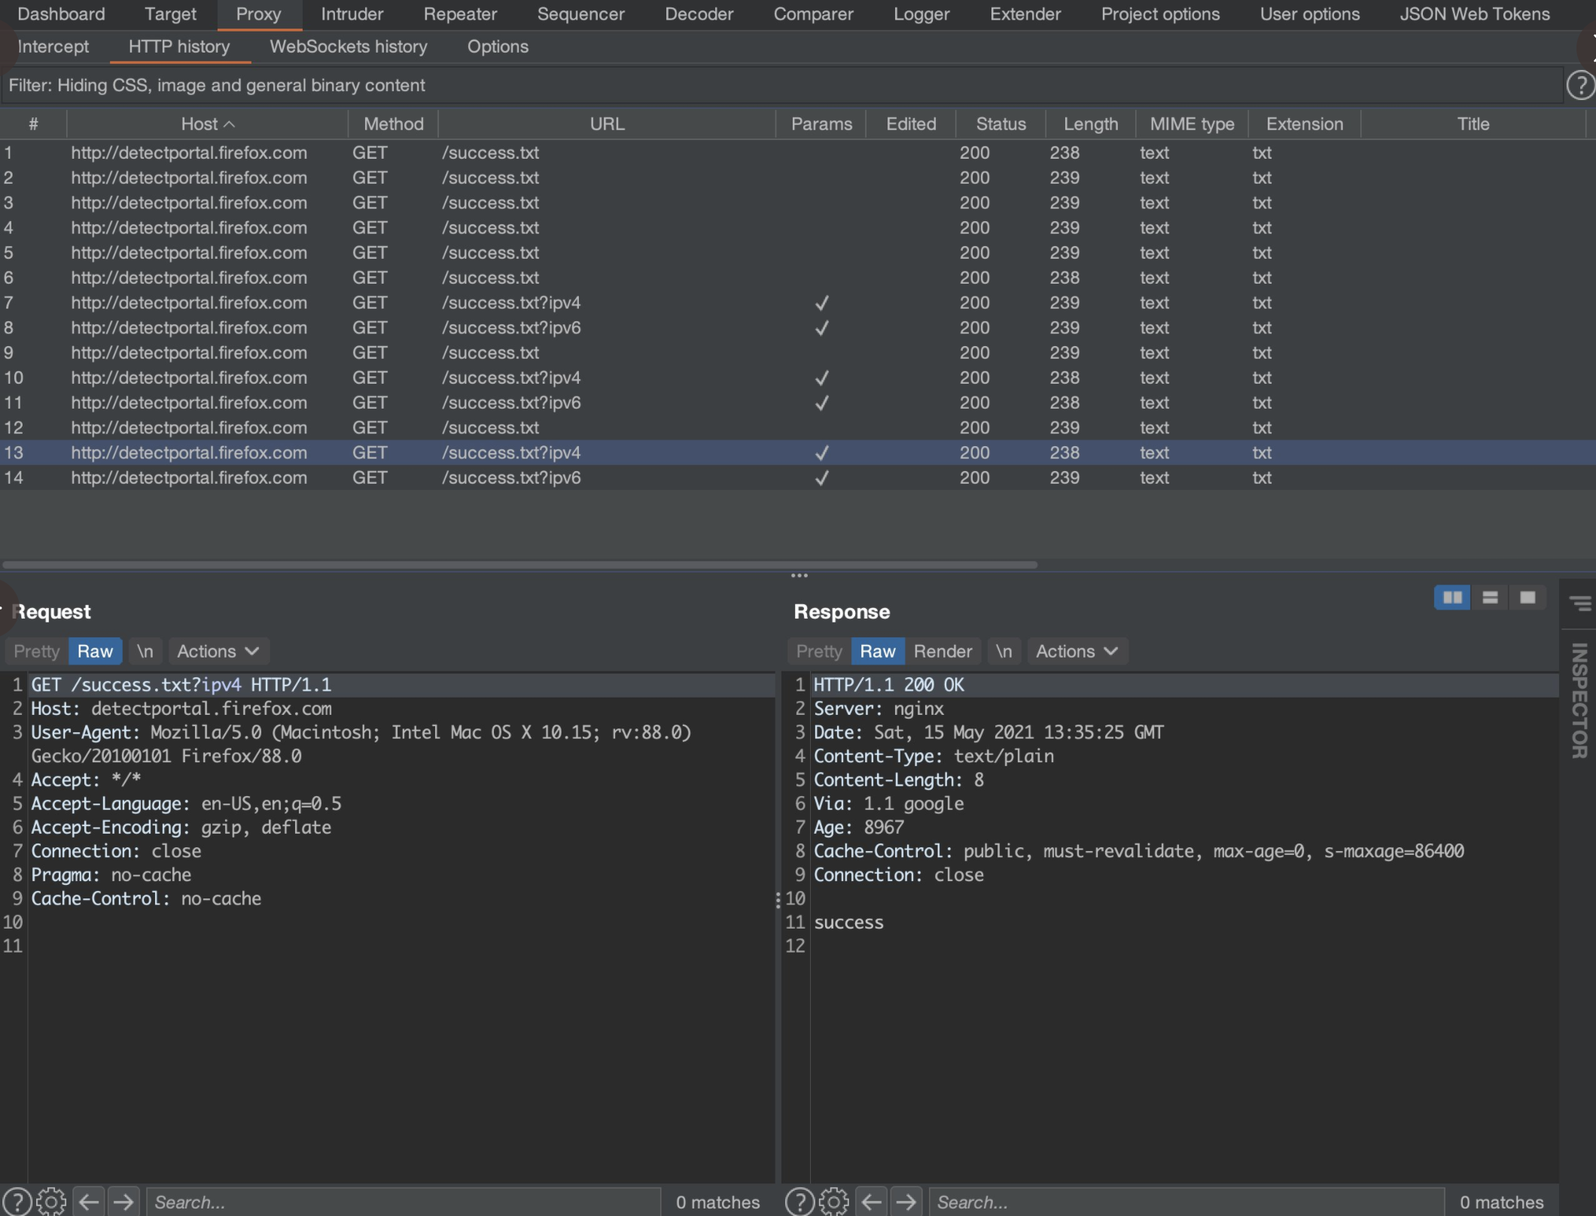This screenshot has height=1216, width=1596.
Task: Click the Response search input field
Action: (x=1186, y=1202)
